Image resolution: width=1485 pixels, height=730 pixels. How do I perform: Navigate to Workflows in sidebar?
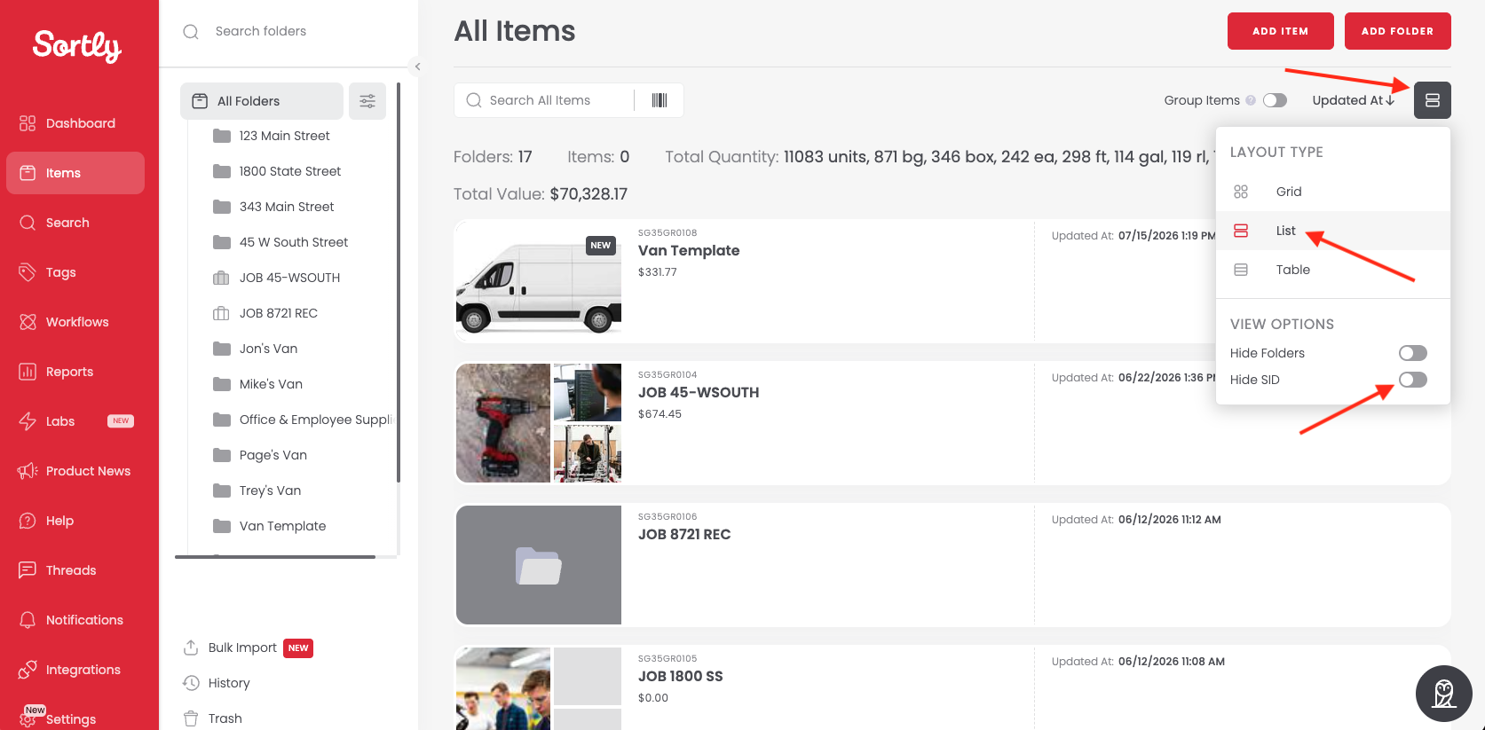75,322
